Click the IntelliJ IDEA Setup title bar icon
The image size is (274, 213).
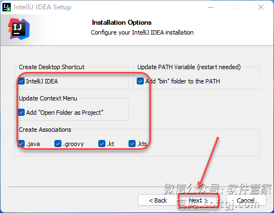(x=7, y=7)
